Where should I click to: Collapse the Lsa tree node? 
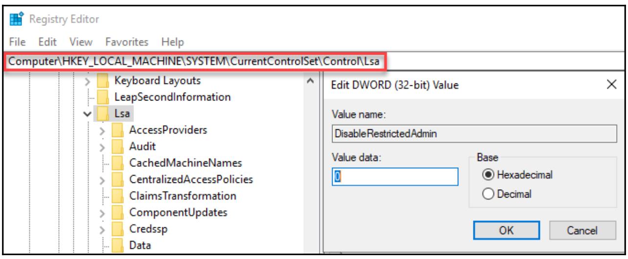coord(88,114)
